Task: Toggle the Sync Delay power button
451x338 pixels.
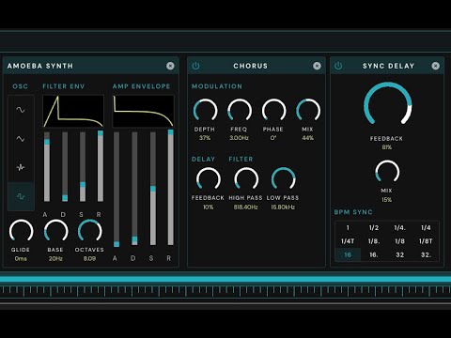Action: [338, 66]
